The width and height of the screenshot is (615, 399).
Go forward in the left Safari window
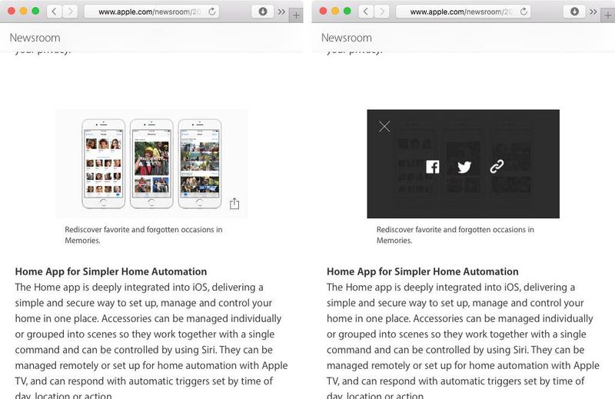click(x=70, y=12)
